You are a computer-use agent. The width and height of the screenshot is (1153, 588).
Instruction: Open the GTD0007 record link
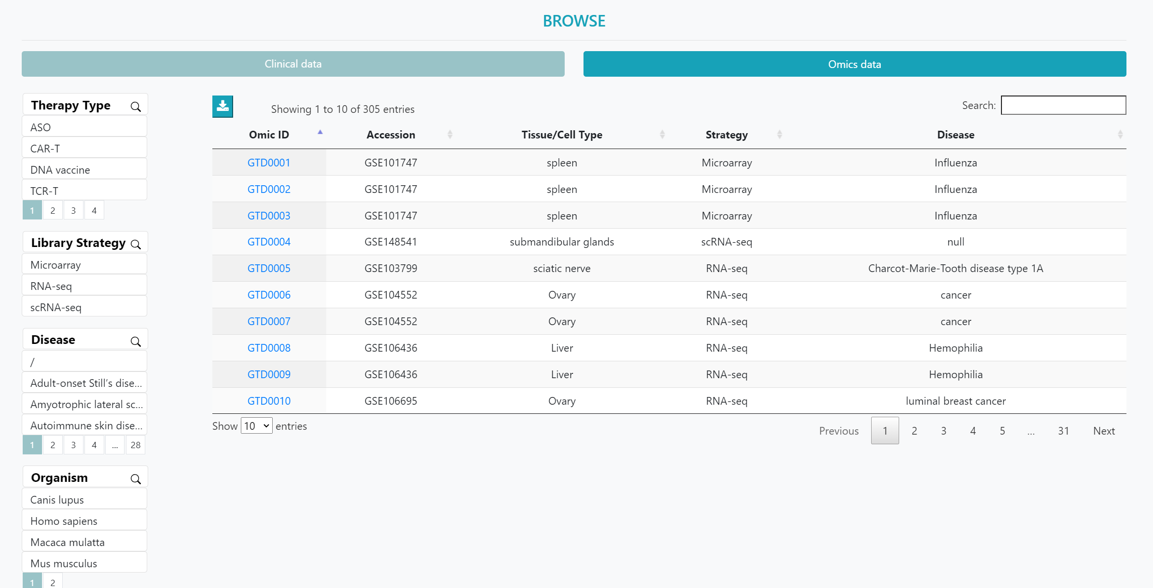point(269,321)
